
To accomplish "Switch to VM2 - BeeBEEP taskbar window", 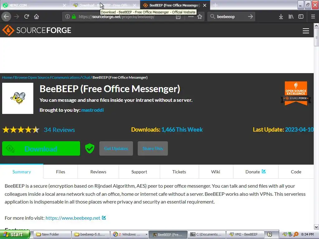I will coord(245,234).
